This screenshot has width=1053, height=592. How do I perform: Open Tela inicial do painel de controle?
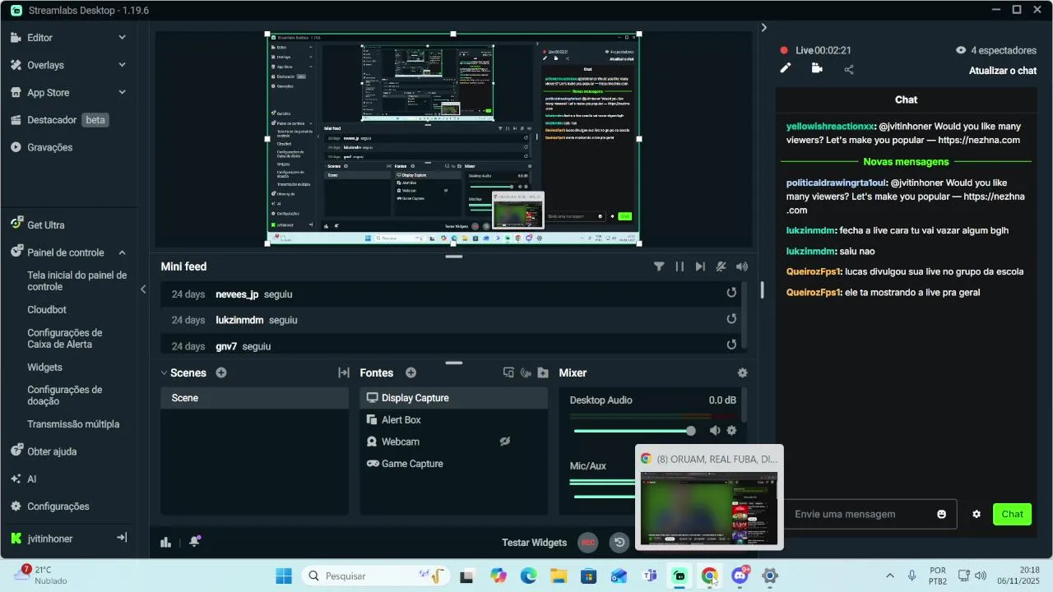(77, 281)
